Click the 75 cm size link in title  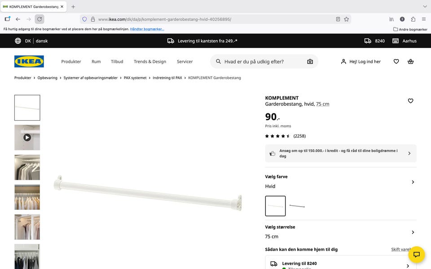pyautogui.click(x=322, y=104)
